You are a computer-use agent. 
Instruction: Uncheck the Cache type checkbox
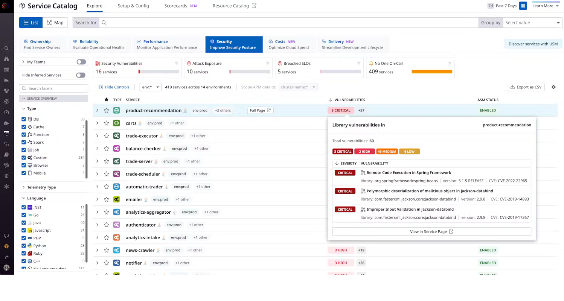(x=24, y=127)
